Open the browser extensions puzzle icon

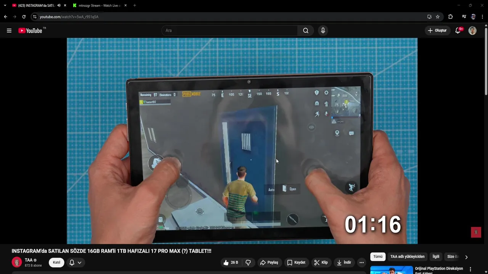[450, 17]
